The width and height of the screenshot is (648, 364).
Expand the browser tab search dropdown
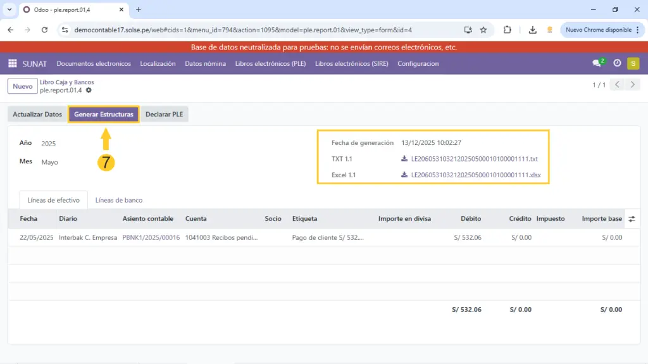9,9
